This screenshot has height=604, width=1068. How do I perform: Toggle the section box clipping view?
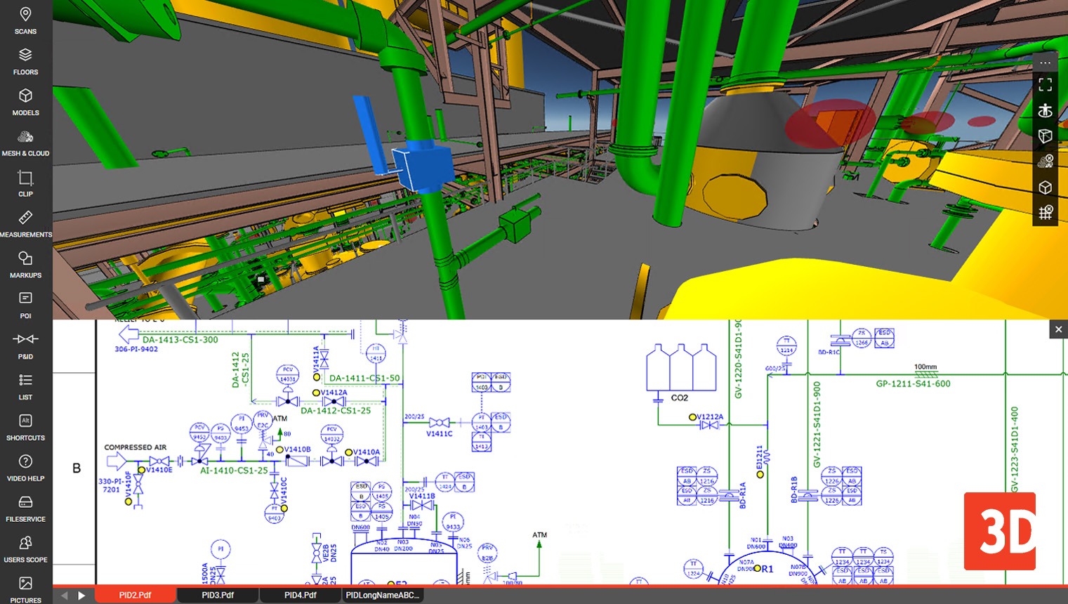point(1046,136)
